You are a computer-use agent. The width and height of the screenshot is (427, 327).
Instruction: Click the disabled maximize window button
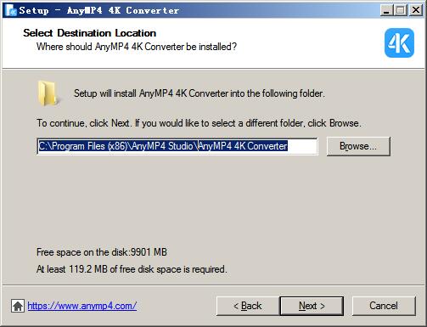coord(401,10)
